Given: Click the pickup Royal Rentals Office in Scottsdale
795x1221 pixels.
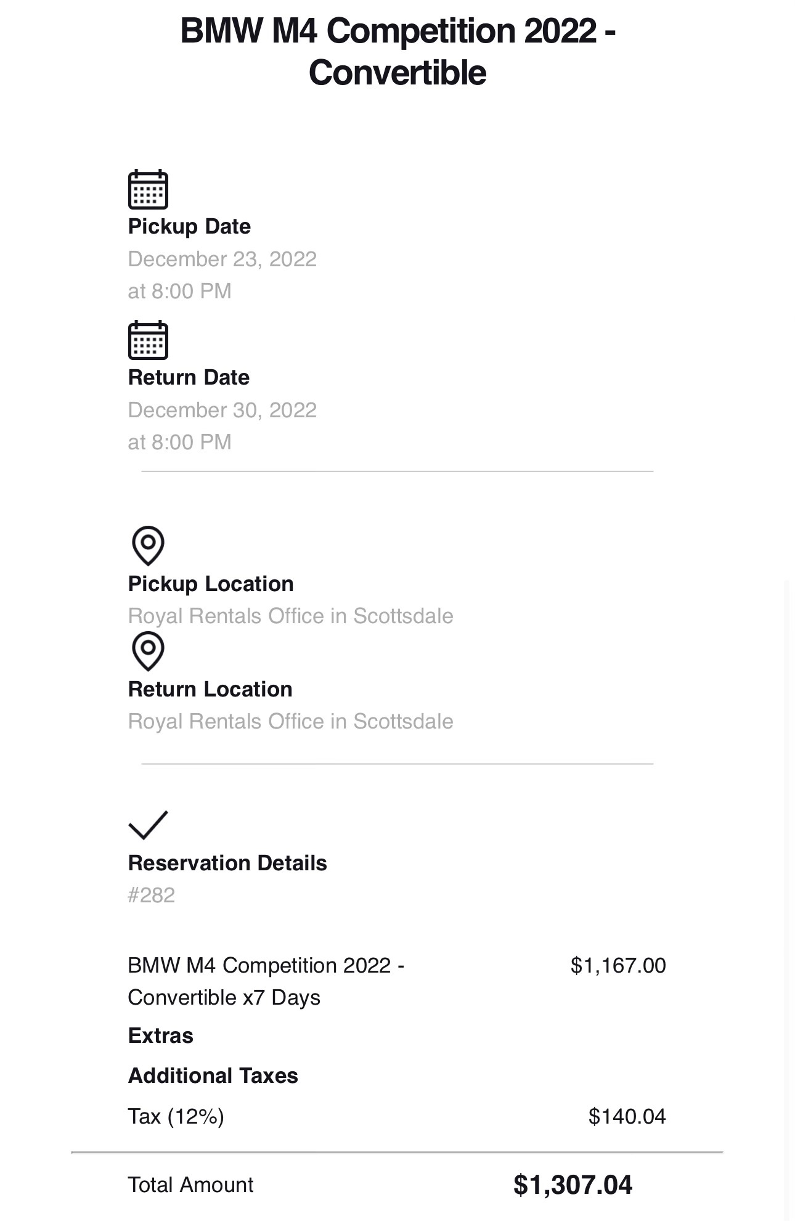Looking at the screenshot, I should pyautogui.click(x=290, y=616).
